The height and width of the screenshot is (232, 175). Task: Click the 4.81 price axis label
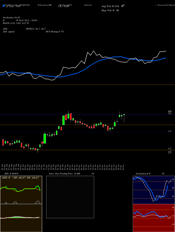(170, 131)
